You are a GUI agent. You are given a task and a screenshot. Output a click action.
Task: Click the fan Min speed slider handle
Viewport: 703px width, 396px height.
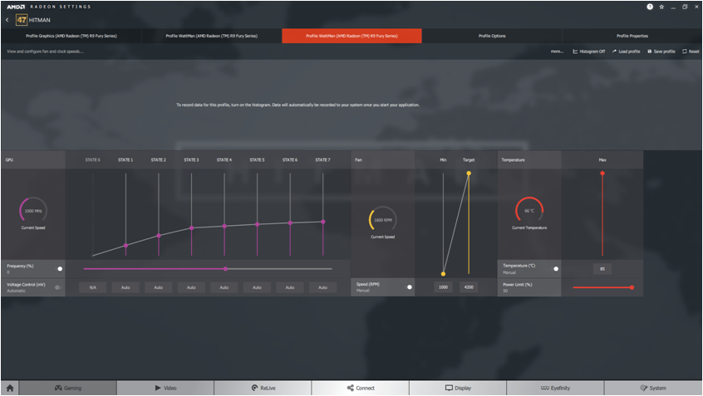(443, 274)
